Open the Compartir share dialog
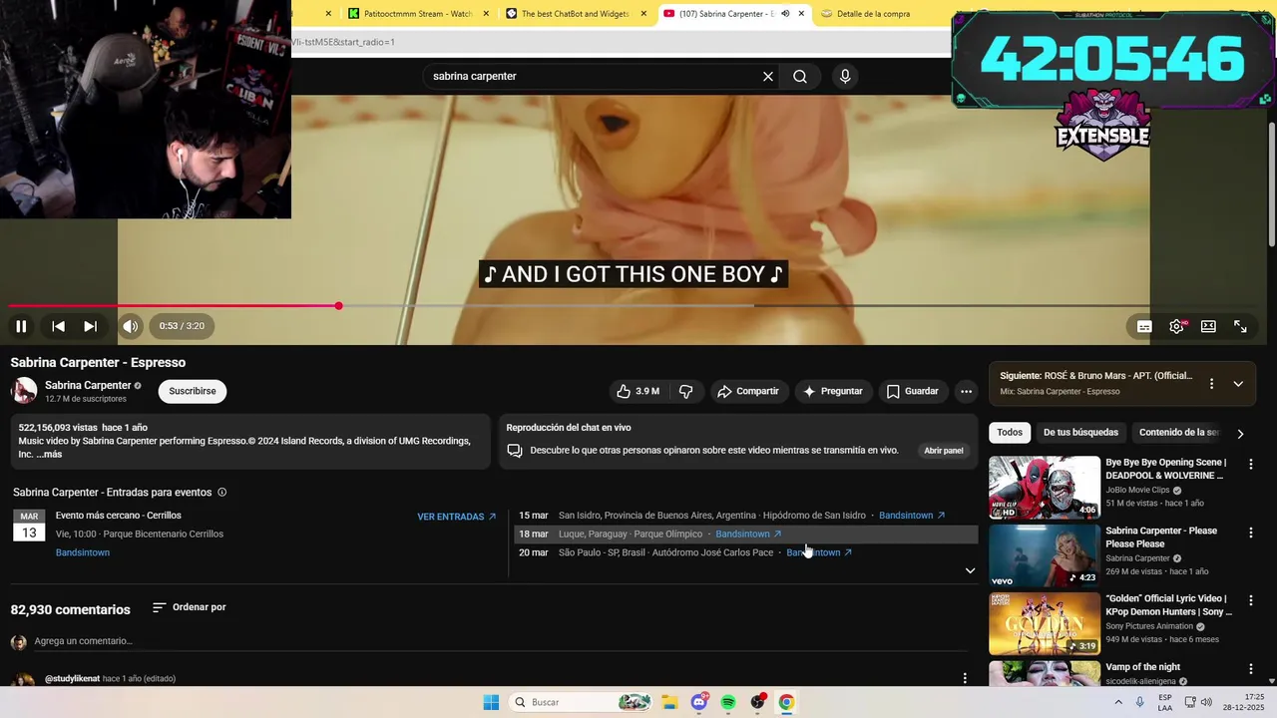1277x718 pixels. (748, 391)
